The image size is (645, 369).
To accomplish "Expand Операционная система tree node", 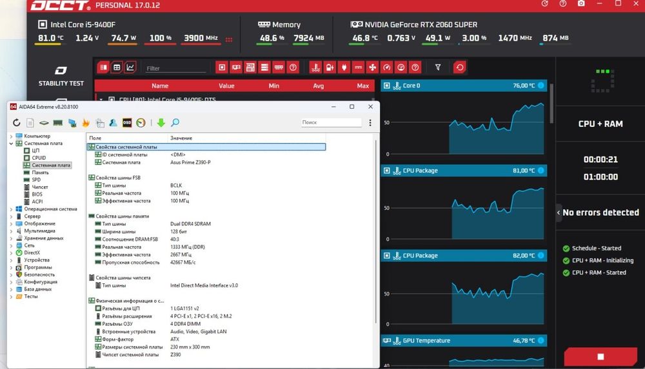I will click(x=11, y=209).
